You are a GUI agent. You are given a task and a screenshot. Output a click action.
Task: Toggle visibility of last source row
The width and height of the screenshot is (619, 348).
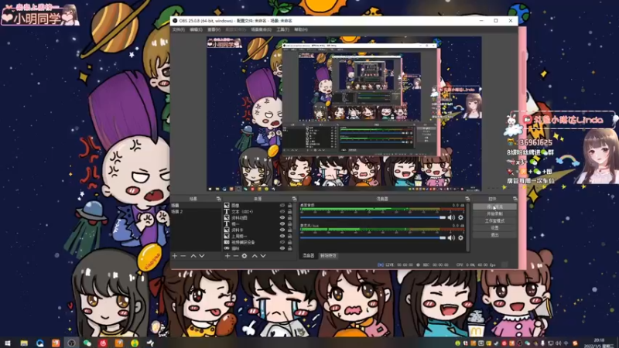[x=282, y=248]
